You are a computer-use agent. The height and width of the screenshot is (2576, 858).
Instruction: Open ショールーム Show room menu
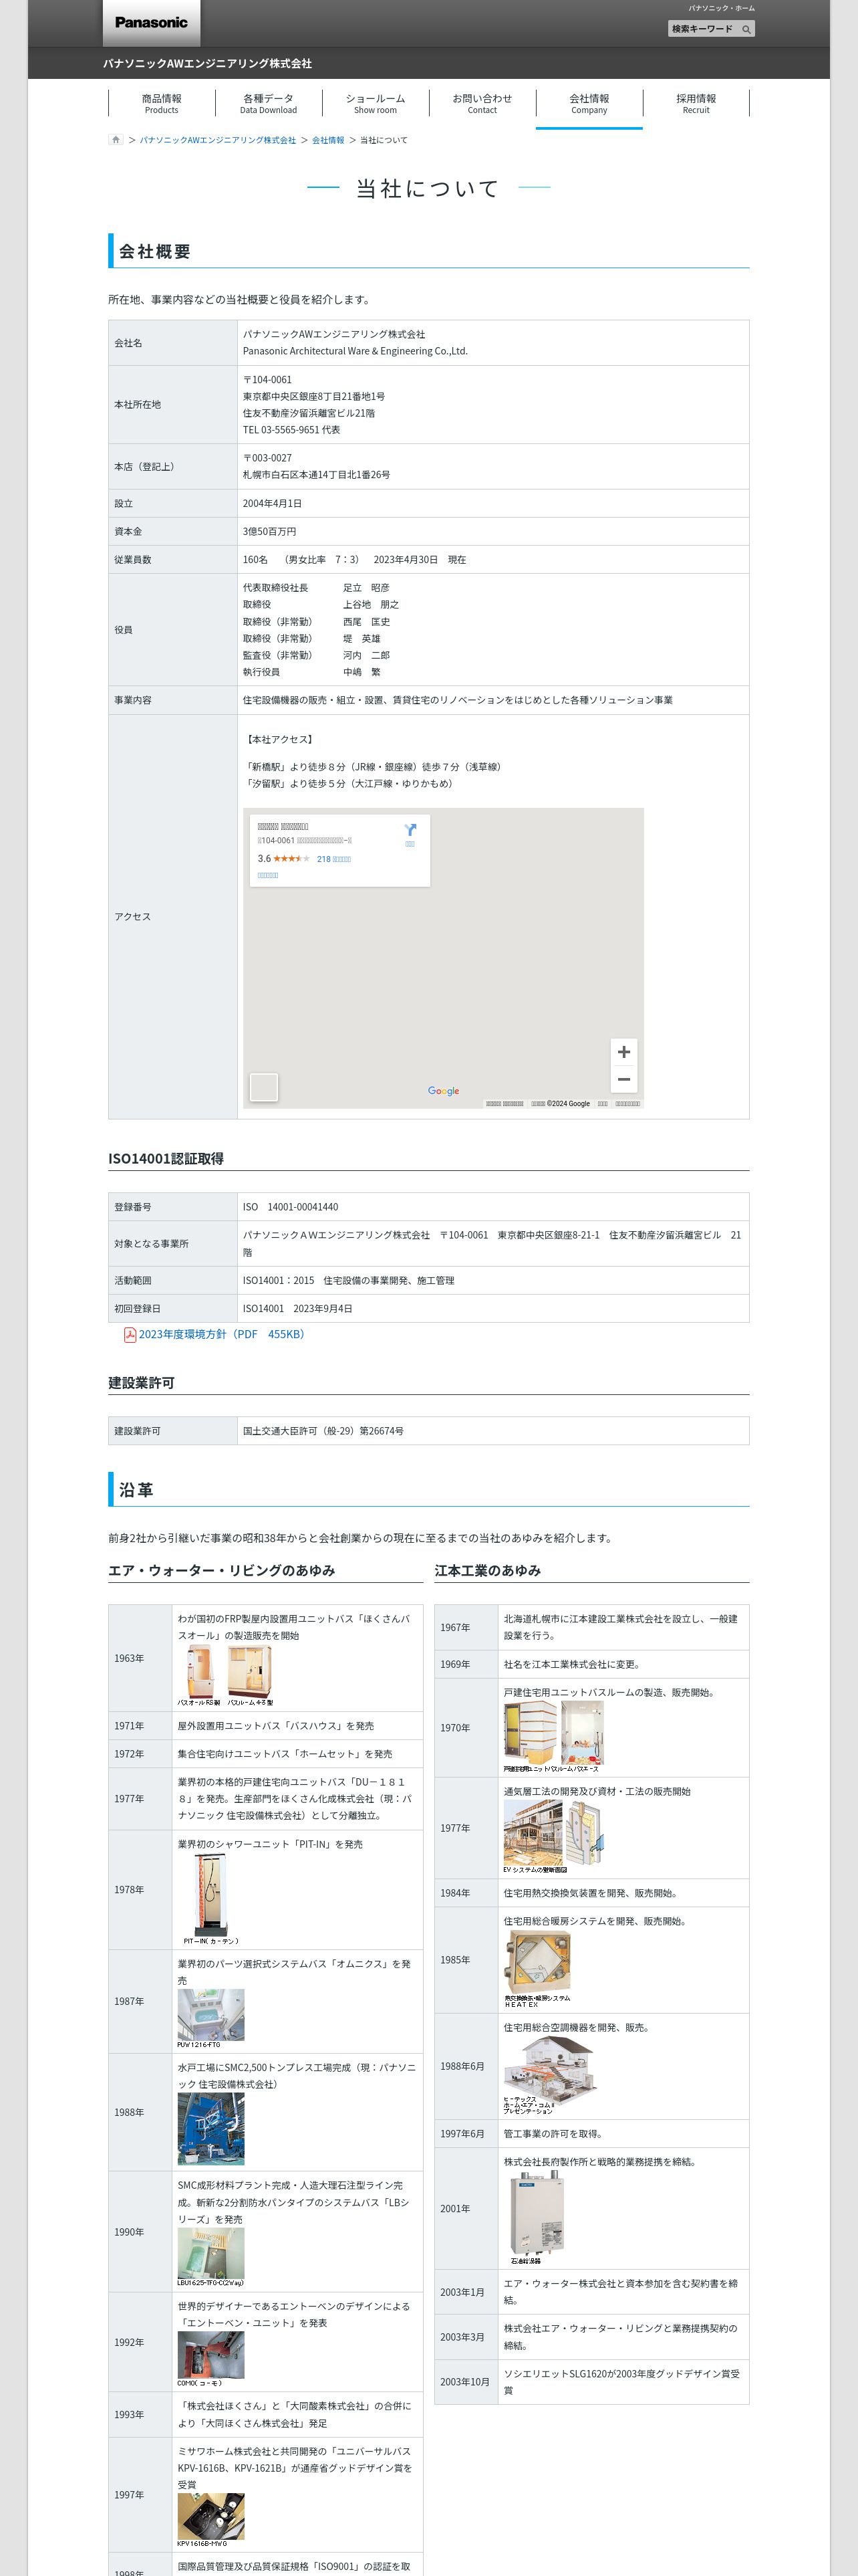click(x=376, y=104)
